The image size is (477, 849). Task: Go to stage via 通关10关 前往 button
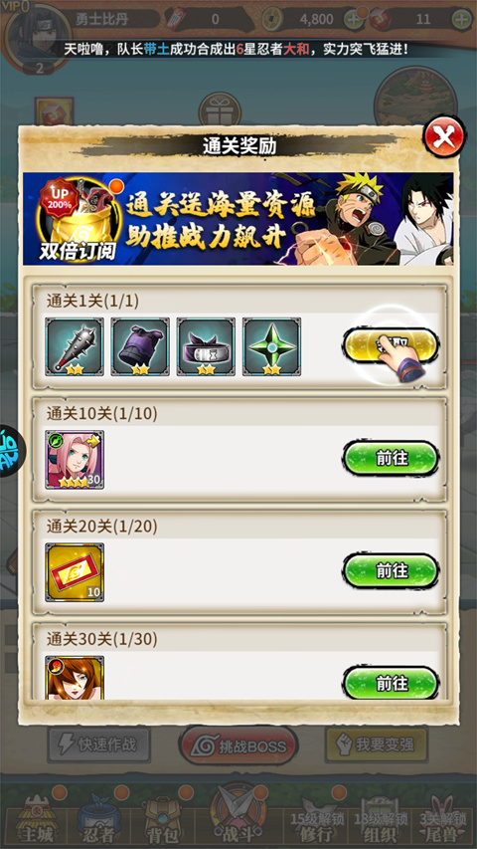tap(391, 458)
